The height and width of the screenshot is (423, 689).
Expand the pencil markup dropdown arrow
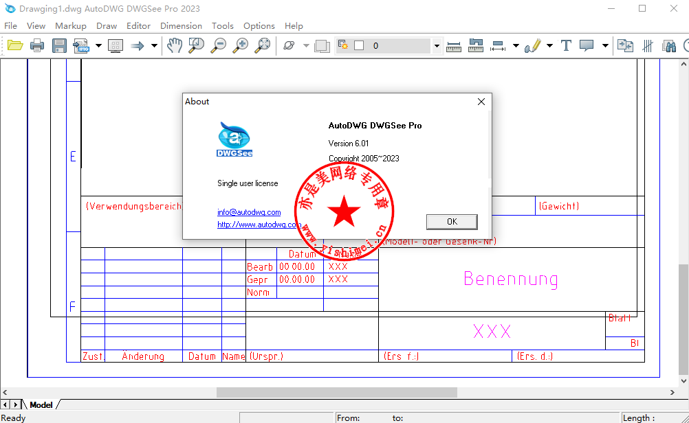click(549, 45)
